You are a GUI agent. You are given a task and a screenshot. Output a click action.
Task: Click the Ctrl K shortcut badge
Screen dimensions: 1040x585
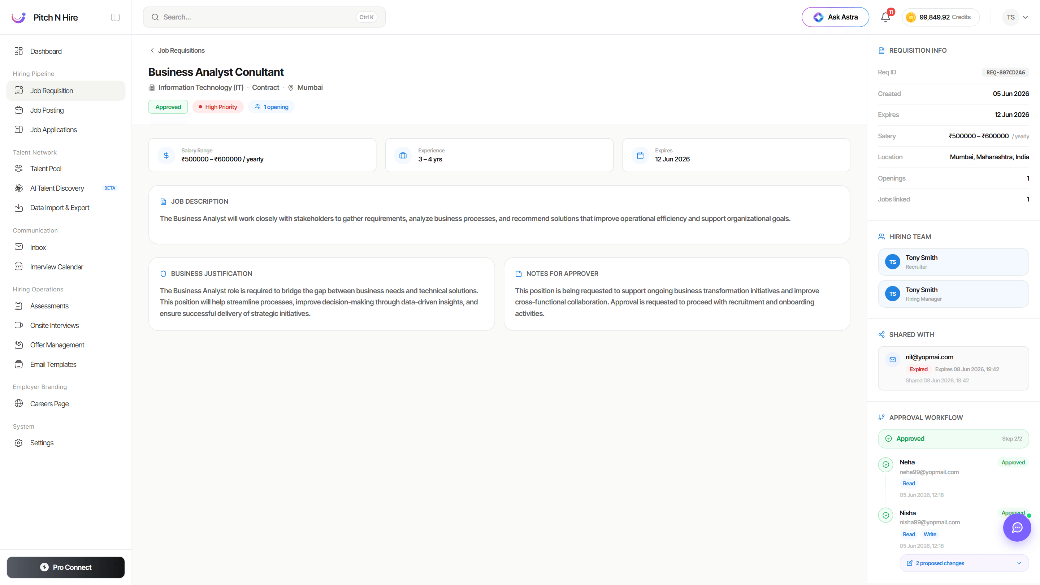click(366, 17)
